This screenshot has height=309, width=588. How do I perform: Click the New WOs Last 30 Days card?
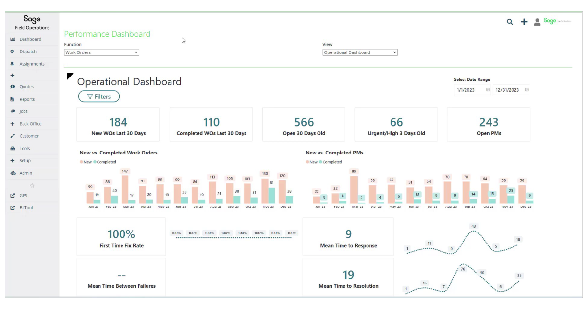coord(118,125)
